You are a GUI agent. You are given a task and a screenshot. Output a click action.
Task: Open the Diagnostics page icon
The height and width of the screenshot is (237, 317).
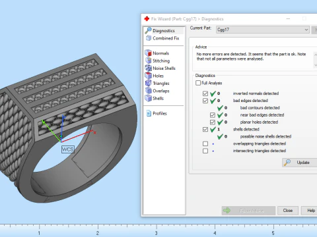click(x=148, y=30)
